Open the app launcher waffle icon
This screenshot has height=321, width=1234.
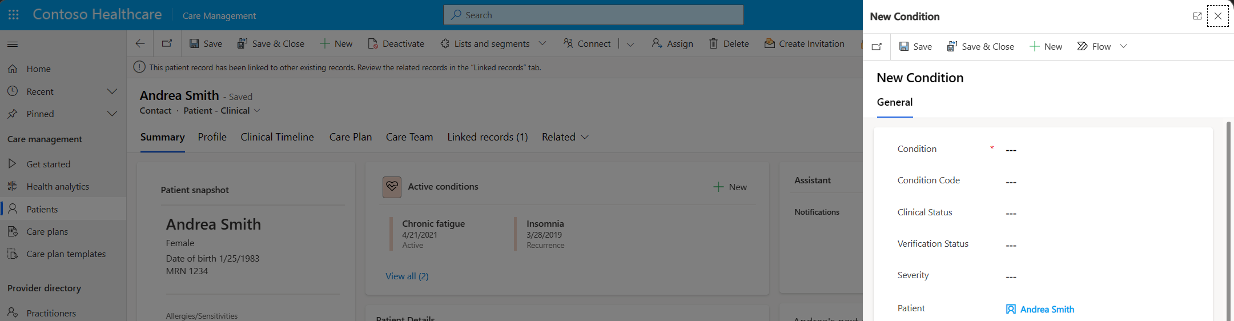coord(14,15)
